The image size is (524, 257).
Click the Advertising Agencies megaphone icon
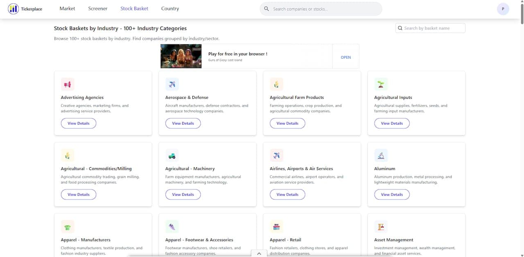coord(68,84)
